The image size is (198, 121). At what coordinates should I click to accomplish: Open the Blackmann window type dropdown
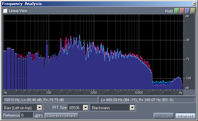click(113, 108)
